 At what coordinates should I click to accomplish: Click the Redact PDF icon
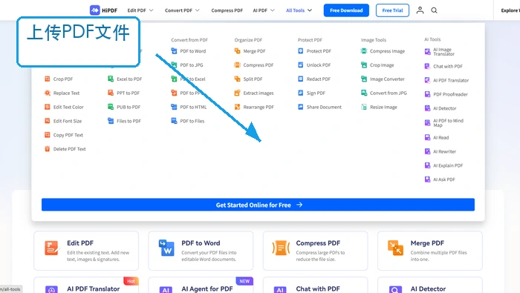pos(300,79)
